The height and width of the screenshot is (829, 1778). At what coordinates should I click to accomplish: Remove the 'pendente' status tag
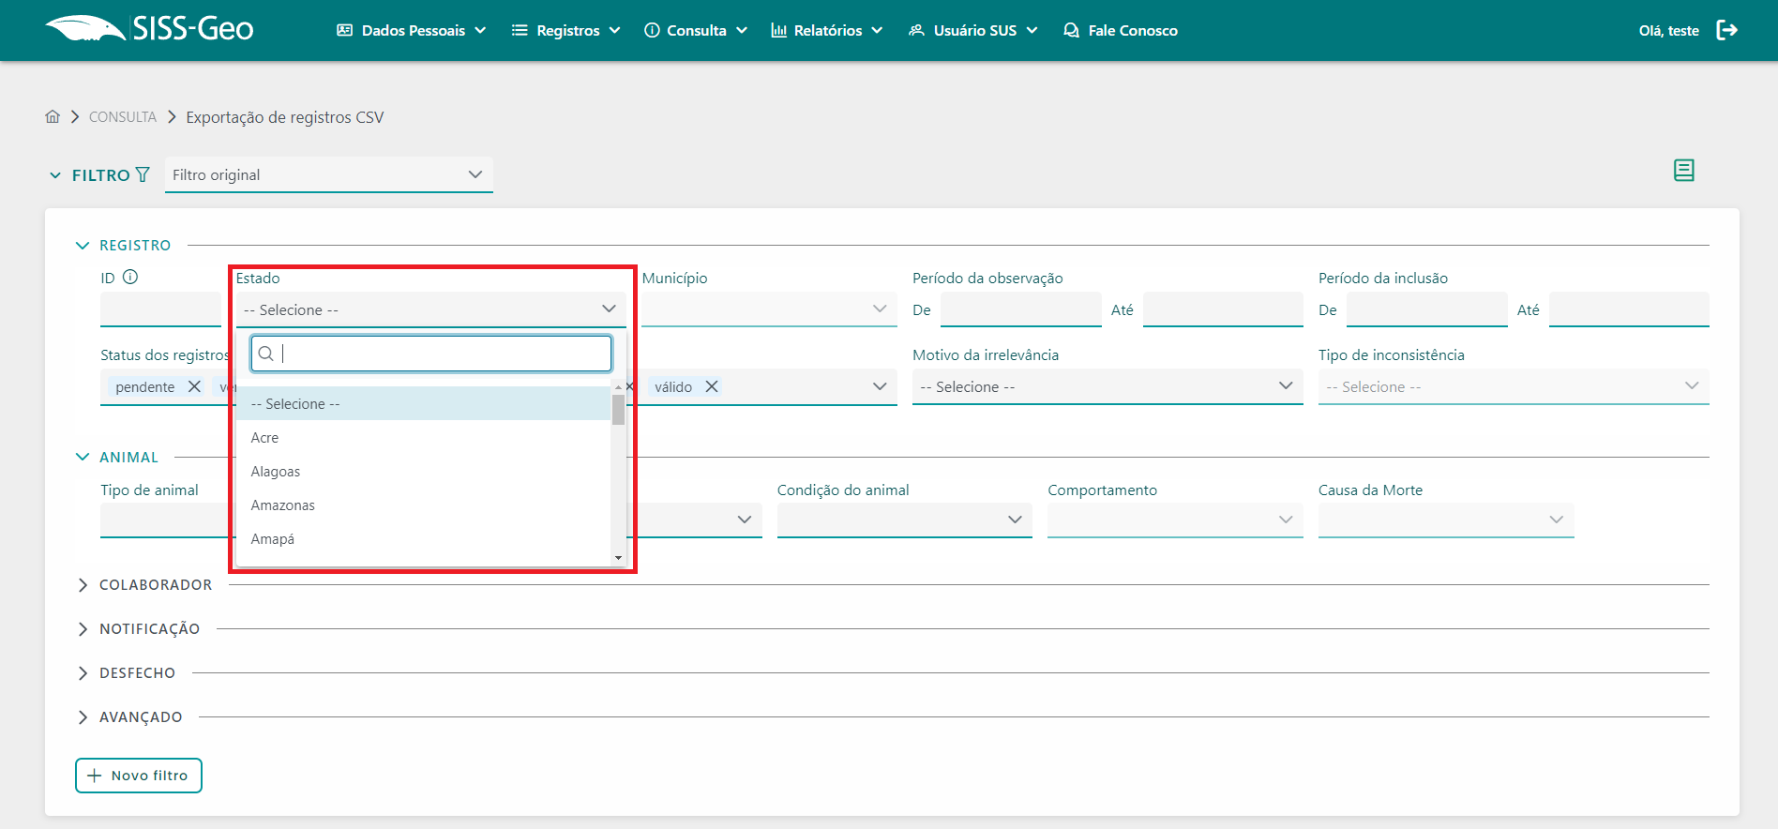click(194, 386)
